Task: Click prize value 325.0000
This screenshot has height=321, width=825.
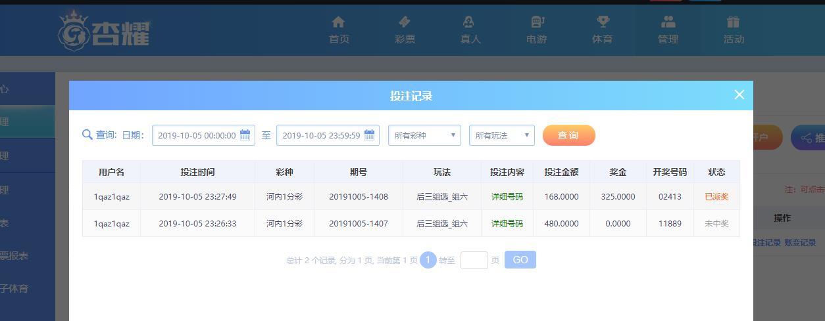Action: click(618, 196)
